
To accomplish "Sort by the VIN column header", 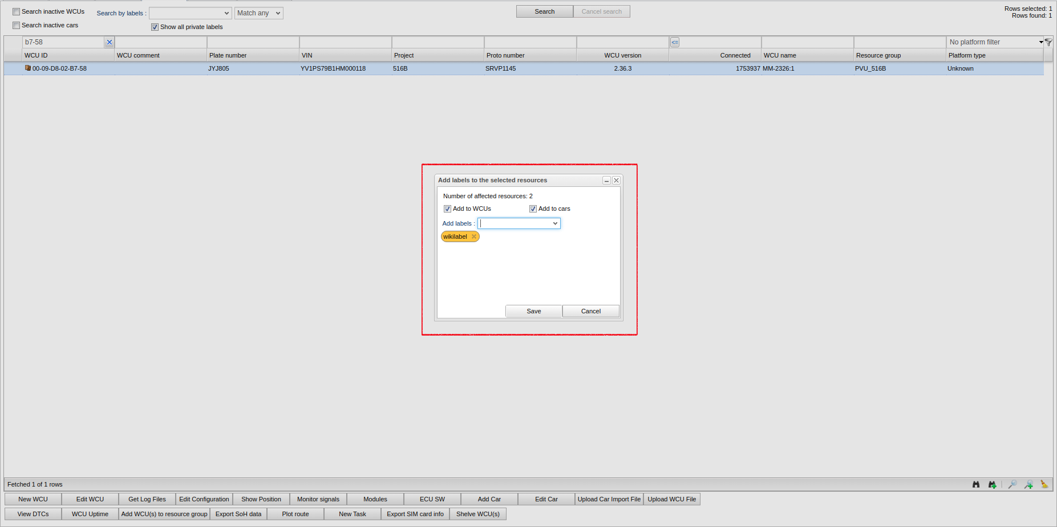I will pyautogui.click(x=345, y=55).
